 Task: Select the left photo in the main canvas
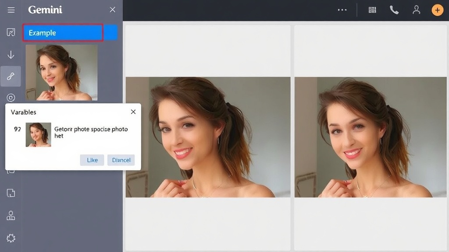[x=208, y=137]
